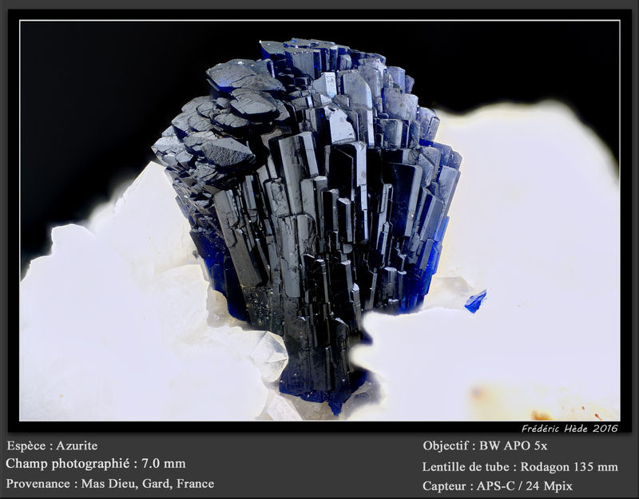Click the 'Frédéric Hède 2016' signature

click(570, 428)
